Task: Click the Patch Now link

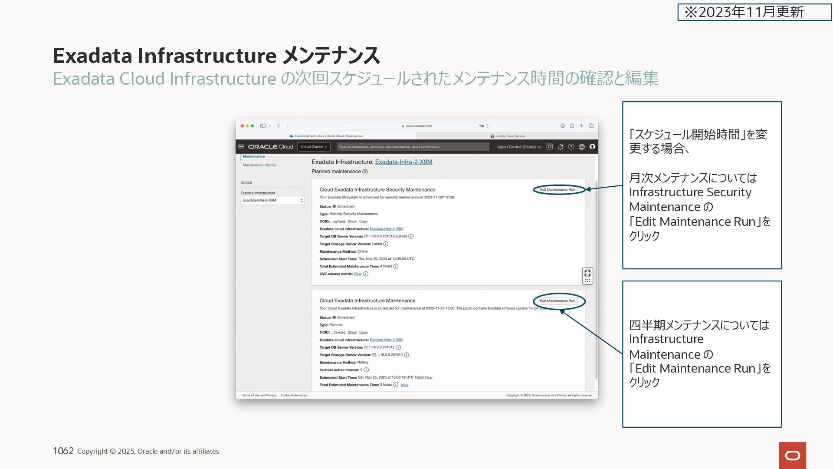Action: (x=423, y=377)
